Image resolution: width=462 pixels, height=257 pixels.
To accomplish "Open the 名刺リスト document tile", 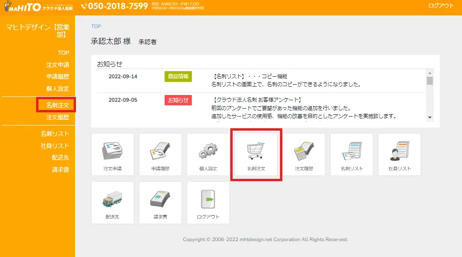I will [352, 154].
